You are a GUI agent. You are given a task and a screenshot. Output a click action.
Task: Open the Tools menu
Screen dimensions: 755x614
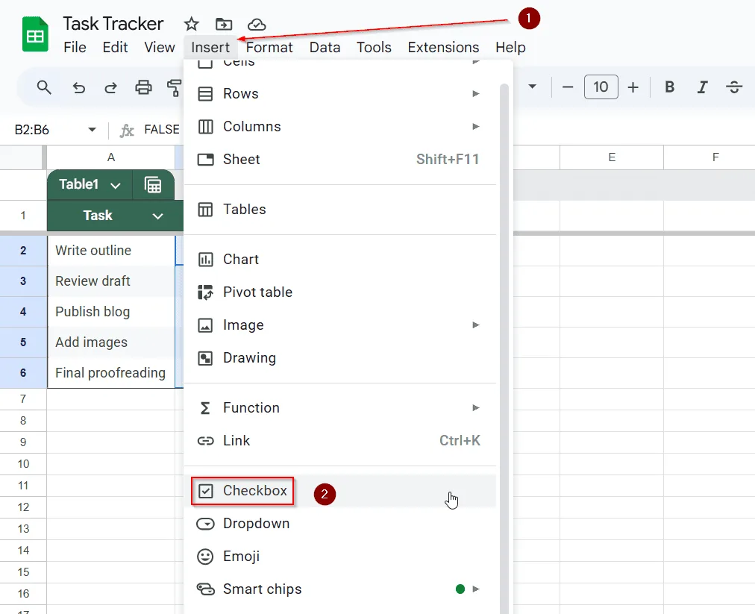(x=374, y=47)
